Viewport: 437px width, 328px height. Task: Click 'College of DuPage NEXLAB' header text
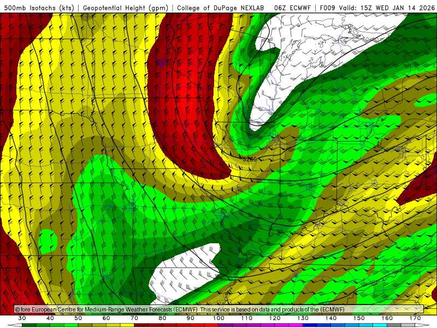point(221,8)
